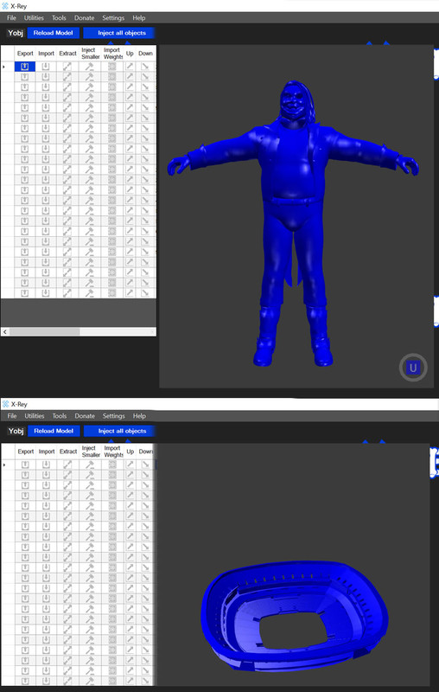Click the Up column header in the stadium window

tap(130, 452)
